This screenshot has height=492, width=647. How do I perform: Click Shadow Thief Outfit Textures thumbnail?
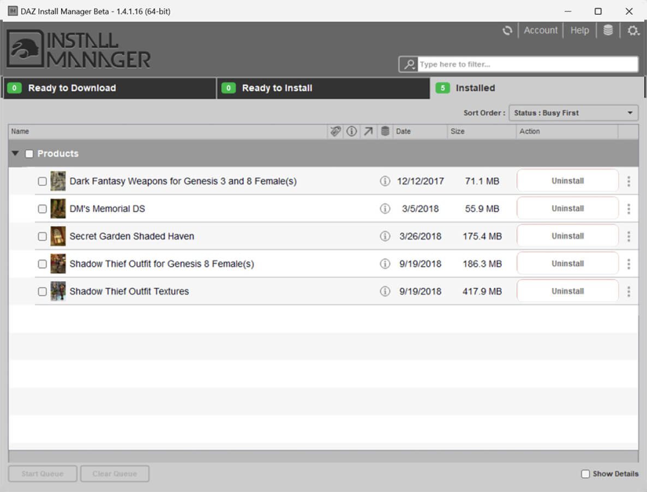pos(58,292)
